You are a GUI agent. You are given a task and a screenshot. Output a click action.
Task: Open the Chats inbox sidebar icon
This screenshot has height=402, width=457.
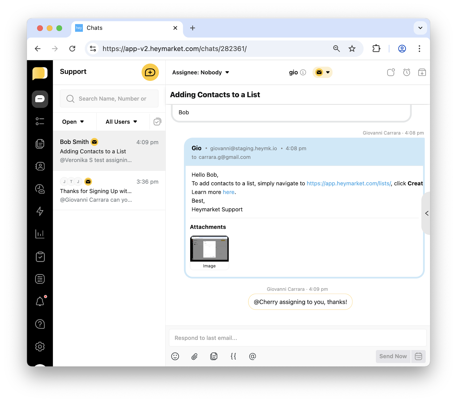tap(40, 99)
